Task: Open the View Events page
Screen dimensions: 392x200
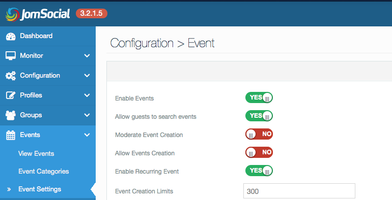Action: pyautogui.click(x=36, y=153)
